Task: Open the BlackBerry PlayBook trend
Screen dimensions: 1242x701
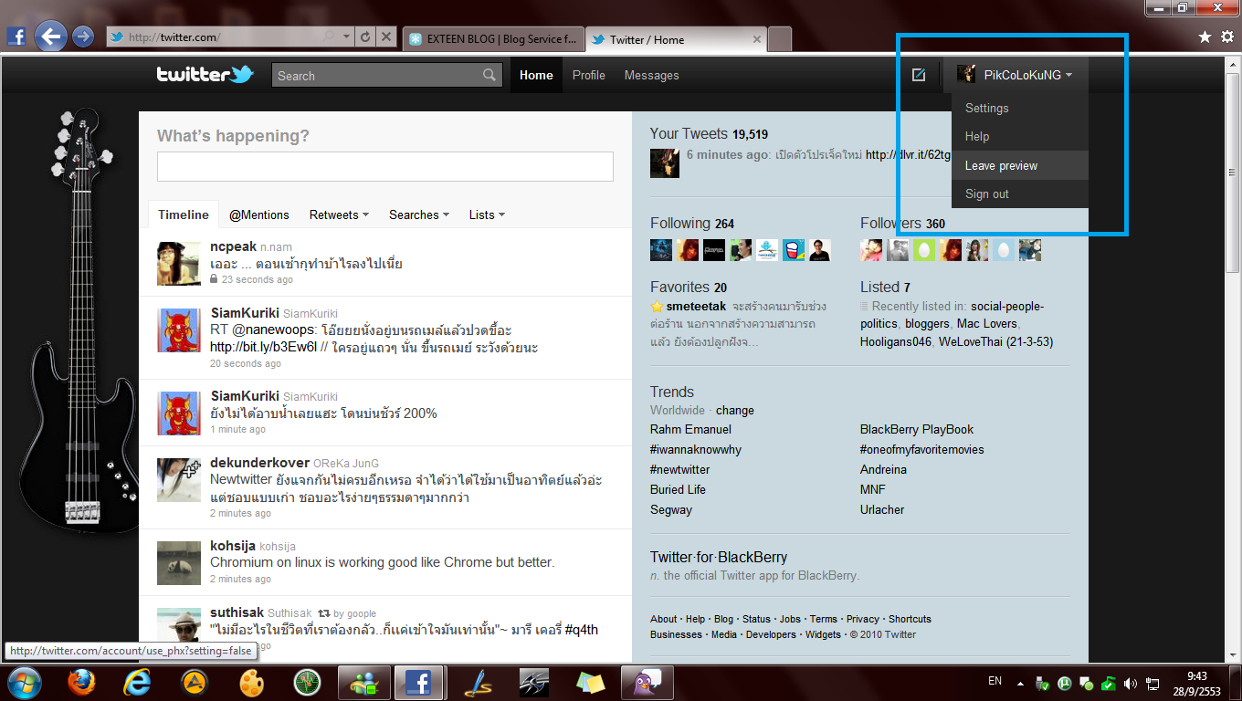Action: [917, 429]
